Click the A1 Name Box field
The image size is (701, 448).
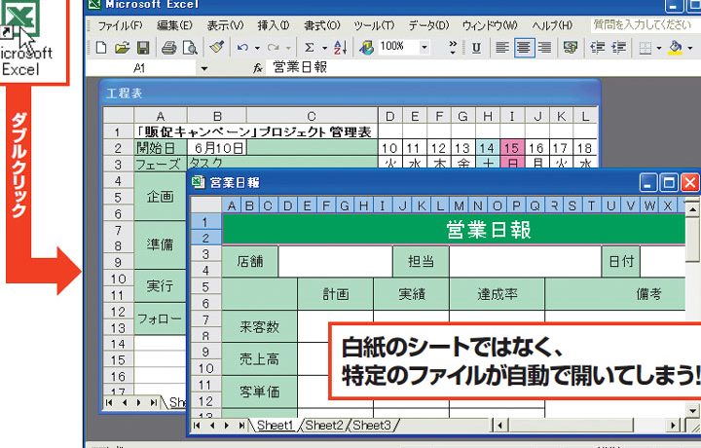click(x=140, y=68)
